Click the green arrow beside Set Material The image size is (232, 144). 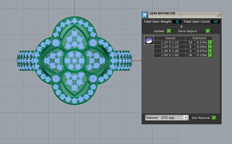coord(214,118)
